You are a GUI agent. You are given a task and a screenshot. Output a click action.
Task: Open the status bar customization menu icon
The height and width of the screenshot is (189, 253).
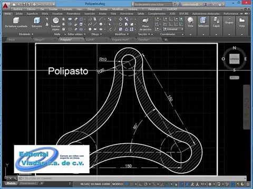click(248, 184)
